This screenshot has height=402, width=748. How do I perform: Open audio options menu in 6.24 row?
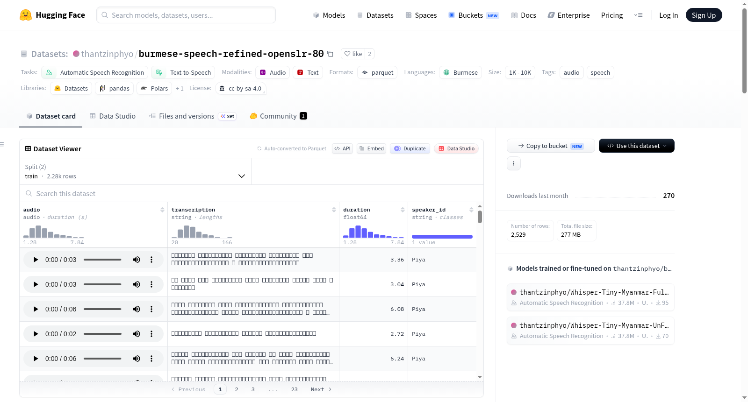151,359
